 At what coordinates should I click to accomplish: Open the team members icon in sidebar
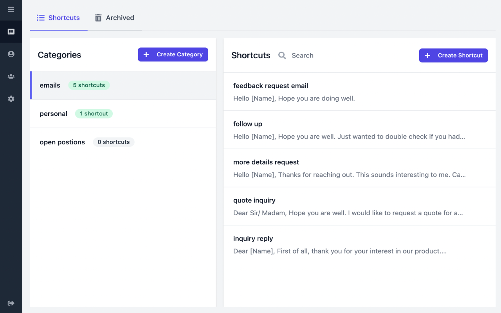[x=11, y=77]
